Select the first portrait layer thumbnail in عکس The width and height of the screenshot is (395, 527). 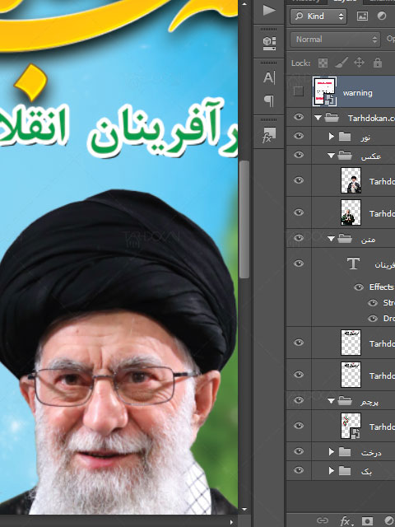[x=351, y=180]
